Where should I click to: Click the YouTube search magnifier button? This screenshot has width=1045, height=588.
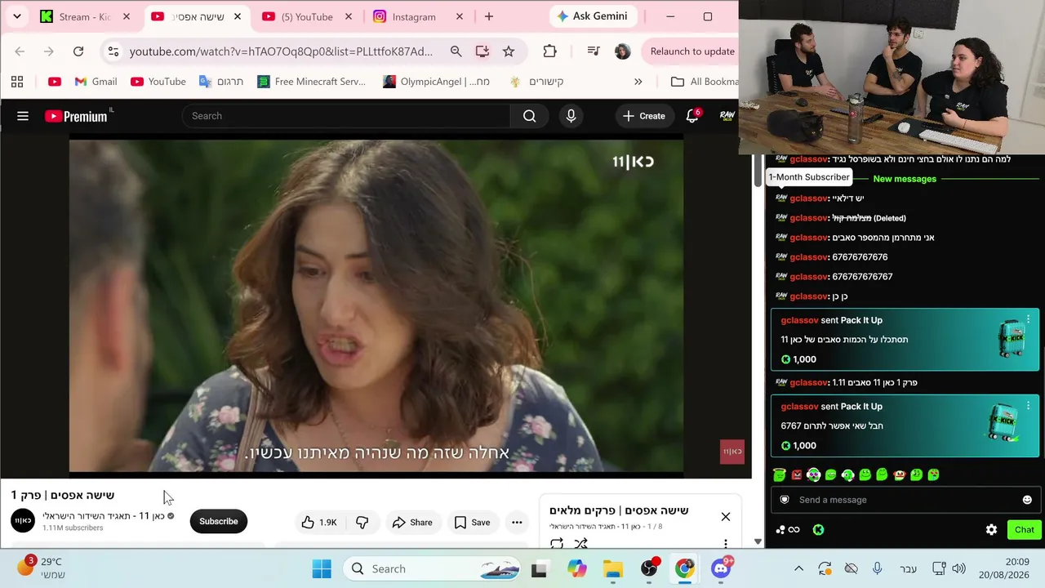[x=529, y=116]
